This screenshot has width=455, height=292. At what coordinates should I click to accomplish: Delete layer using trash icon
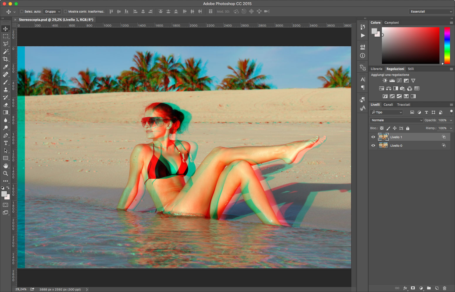444,288
